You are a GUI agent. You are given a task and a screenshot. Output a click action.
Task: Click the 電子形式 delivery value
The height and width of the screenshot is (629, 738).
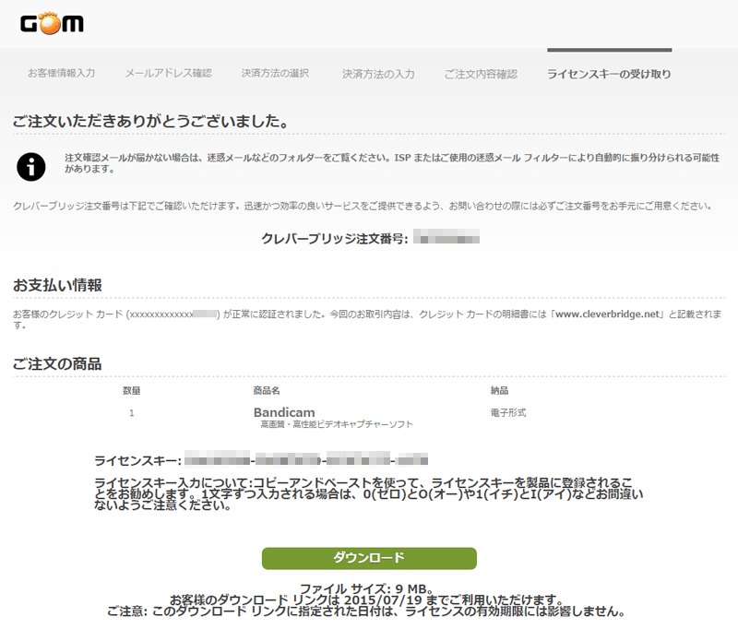(508, 412)
